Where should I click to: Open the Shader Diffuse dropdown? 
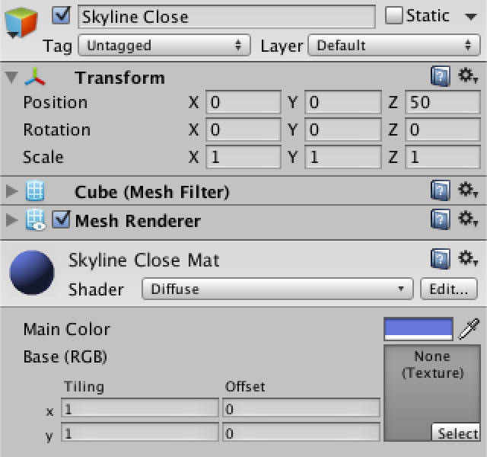[x=277, y=289]
